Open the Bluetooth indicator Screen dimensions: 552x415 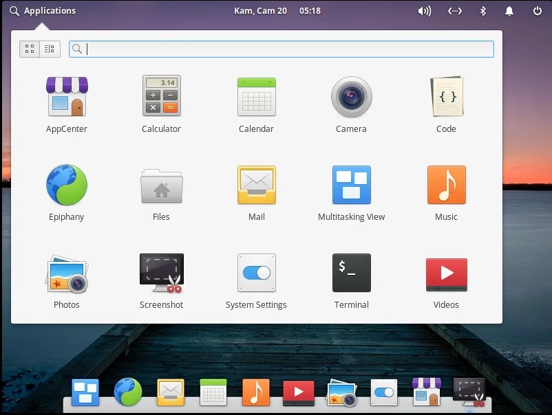483,11
